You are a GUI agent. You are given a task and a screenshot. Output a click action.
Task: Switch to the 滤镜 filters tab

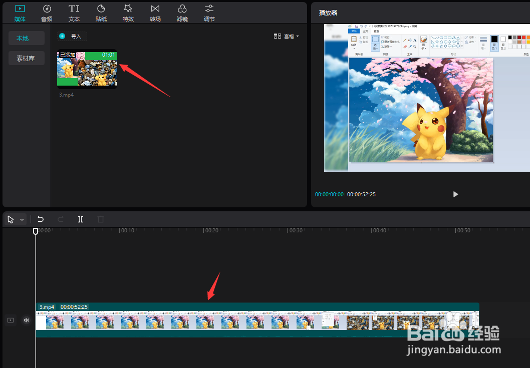click(x=182, y=13)
